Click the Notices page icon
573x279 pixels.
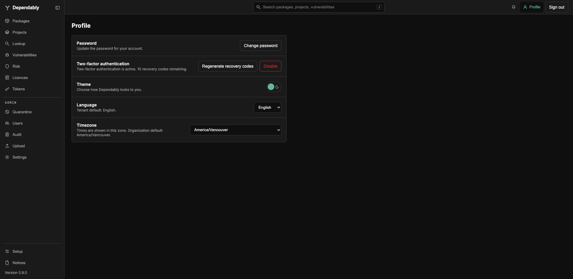[7, 263]
